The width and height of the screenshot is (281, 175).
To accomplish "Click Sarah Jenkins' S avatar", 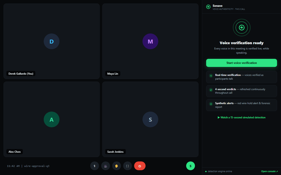I will coord(150,120).
